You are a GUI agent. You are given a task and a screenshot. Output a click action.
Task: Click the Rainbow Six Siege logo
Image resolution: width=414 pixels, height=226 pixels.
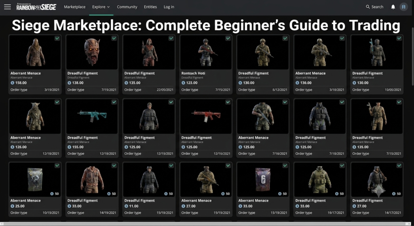36,6
